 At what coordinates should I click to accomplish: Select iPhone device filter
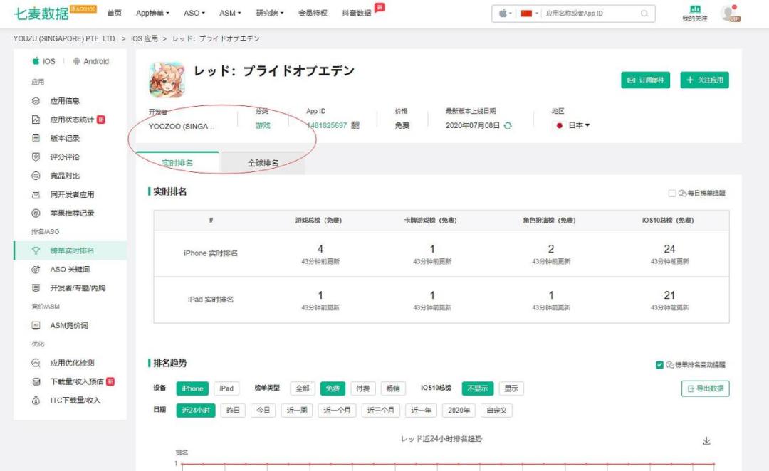point(192,388)
